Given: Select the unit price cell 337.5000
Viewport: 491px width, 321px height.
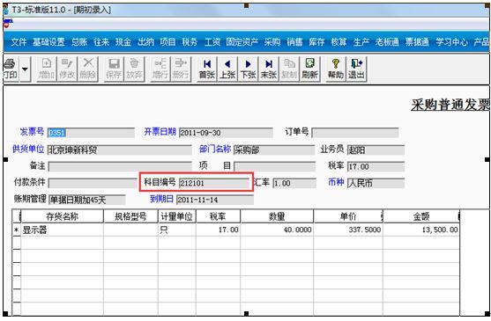Looking at the screenshot, I should (x=348, y=230).
